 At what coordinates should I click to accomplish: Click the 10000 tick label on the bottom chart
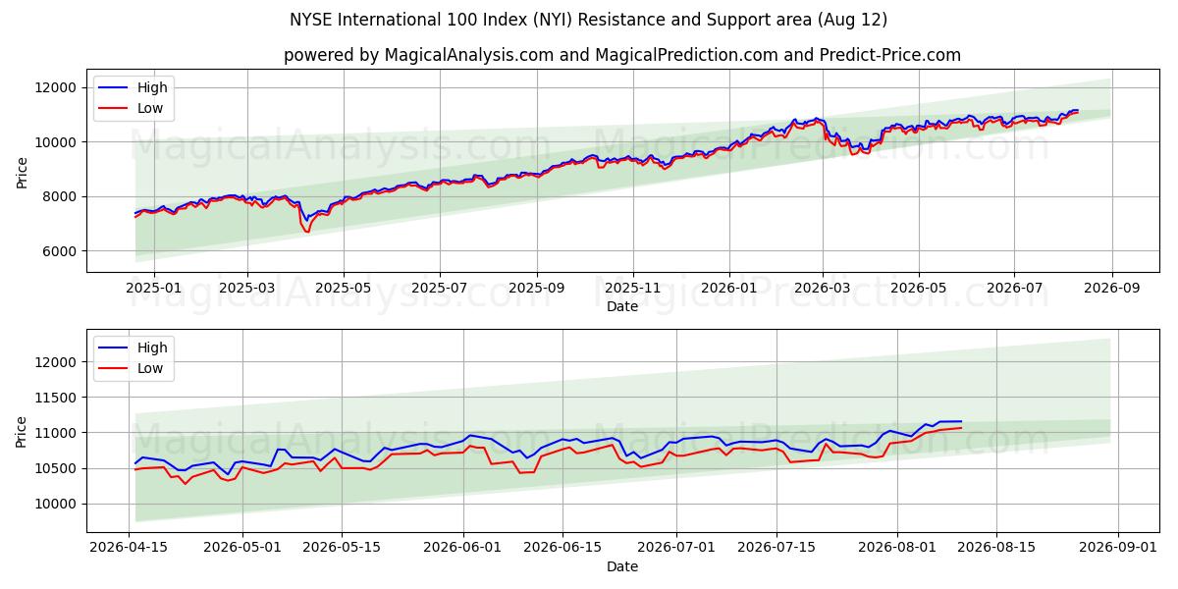click(56, 504)
